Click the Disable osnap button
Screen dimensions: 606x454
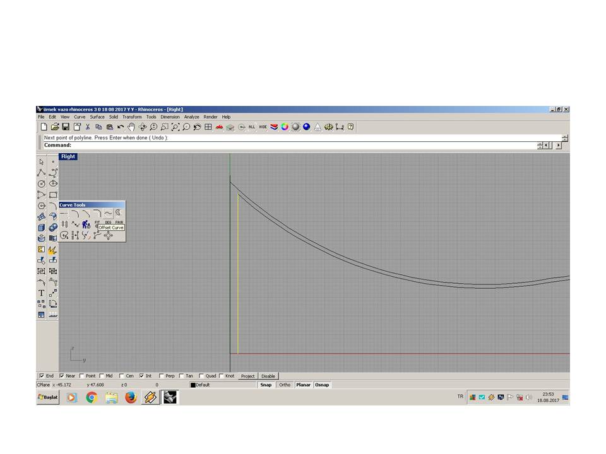268,376
